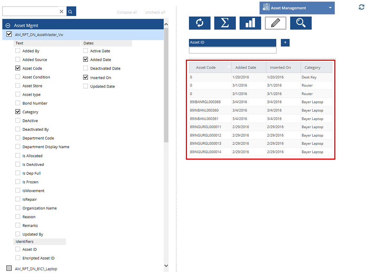Clear search text with X icon
371x276 pixels.
tap(62, 11)
